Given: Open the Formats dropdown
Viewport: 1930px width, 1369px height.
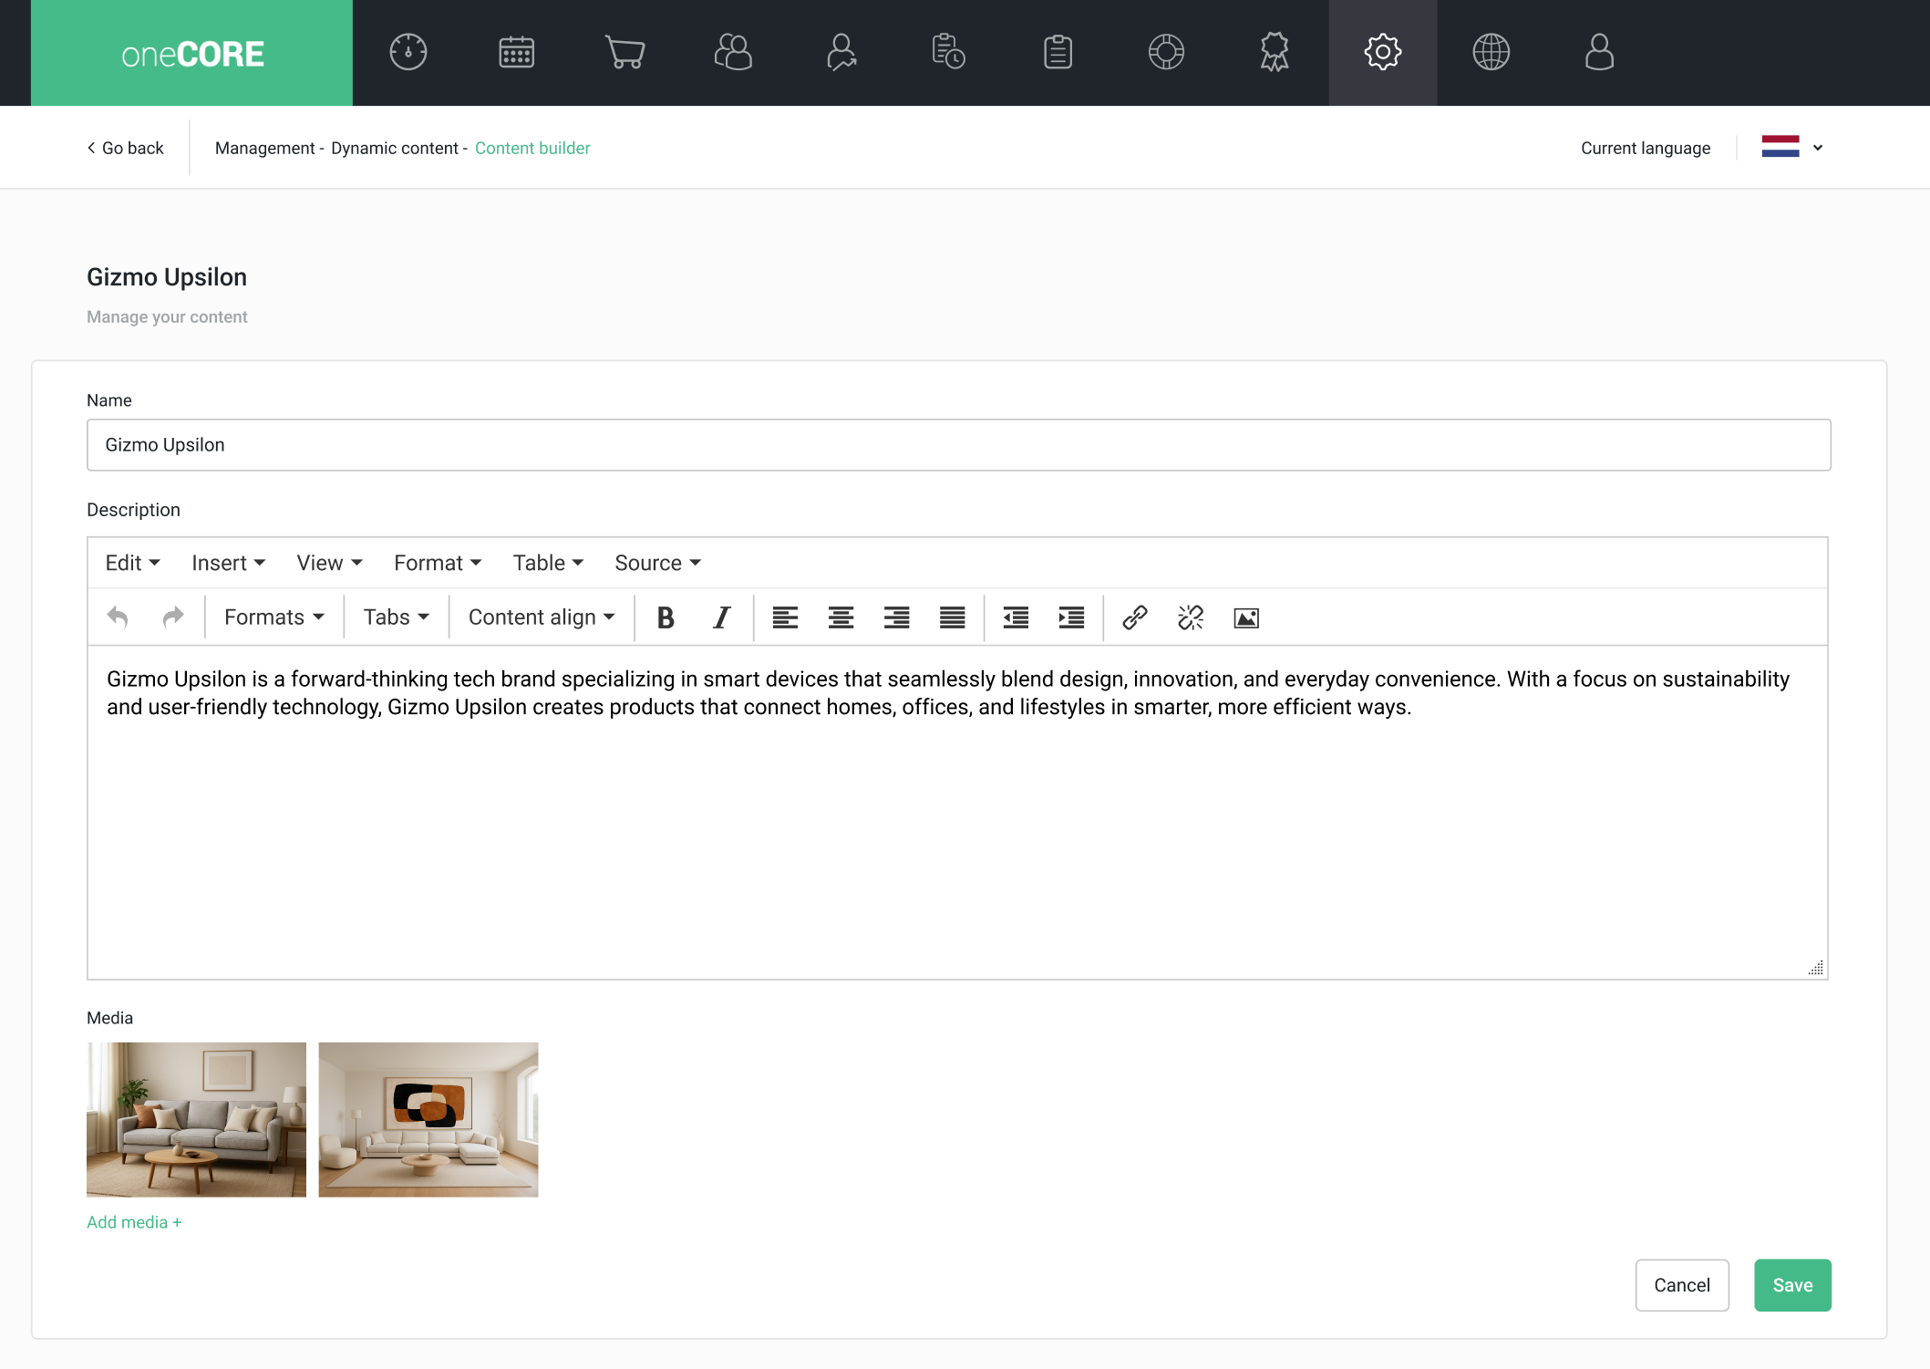Looking at the screenshot, I should (272, 617).
